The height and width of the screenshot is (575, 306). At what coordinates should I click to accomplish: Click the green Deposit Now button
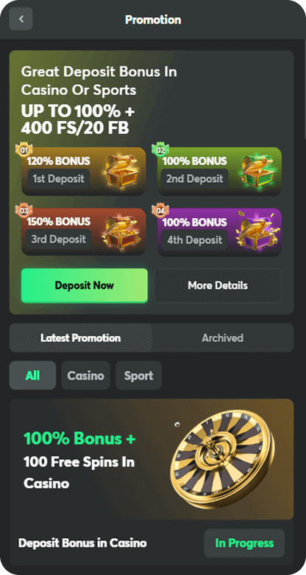point(84,285)
